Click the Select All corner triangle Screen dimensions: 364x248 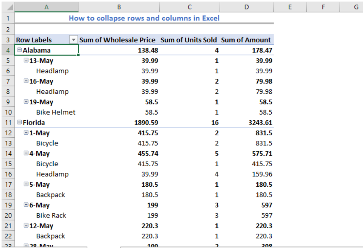click(8, 7)
